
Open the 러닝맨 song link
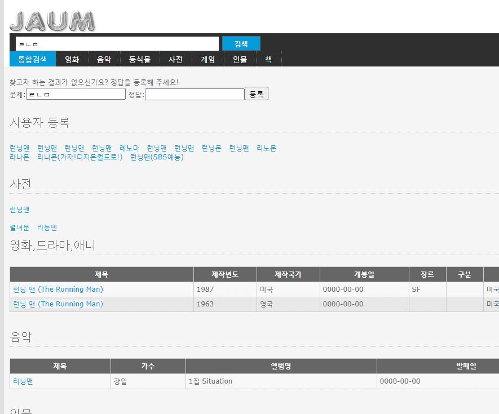pyautogui.click(x=23, y=381)
